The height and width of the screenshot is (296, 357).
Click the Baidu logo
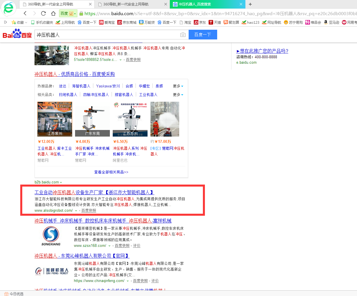(x=17, y=33)
